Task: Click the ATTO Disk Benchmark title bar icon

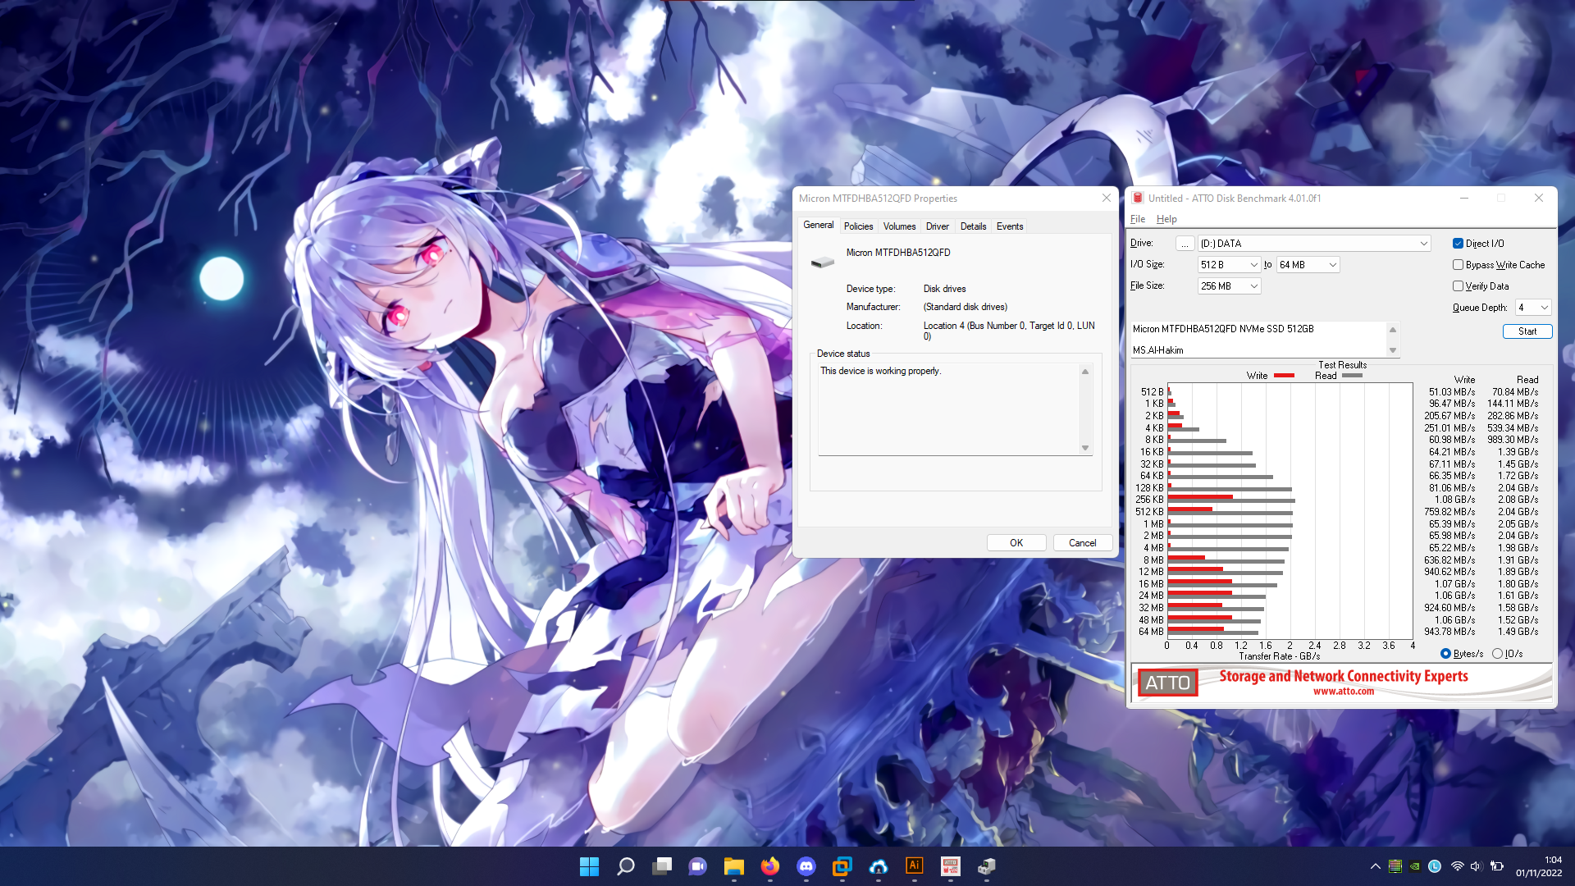Action: (x=1138, y=198)
